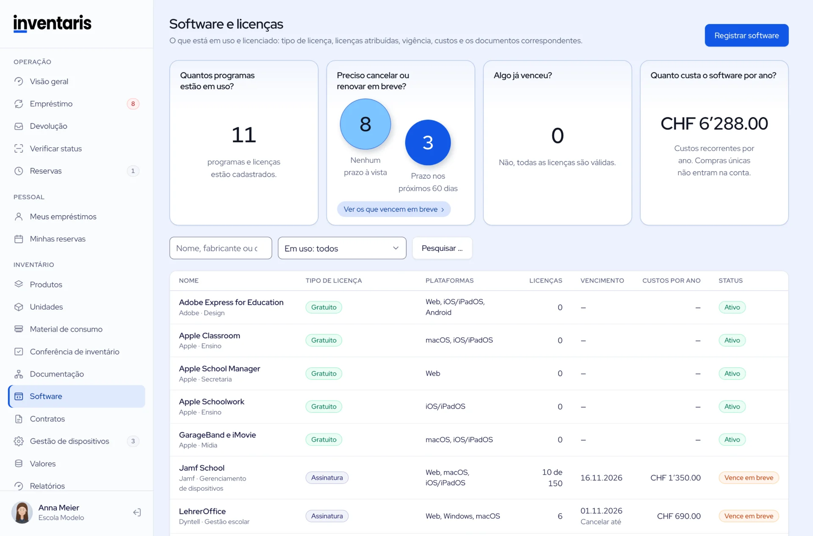Open Empréstimo in the sidebar
The width and height of the screenshot is (813, 536).
click(x=77, y=104)
